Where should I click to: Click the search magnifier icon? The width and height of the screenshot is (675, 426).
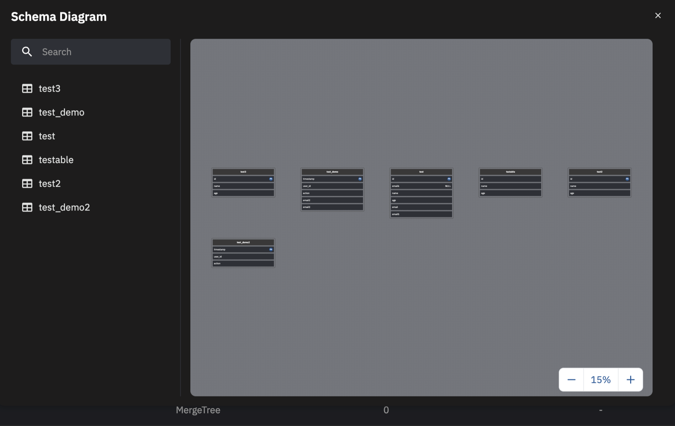27,52
